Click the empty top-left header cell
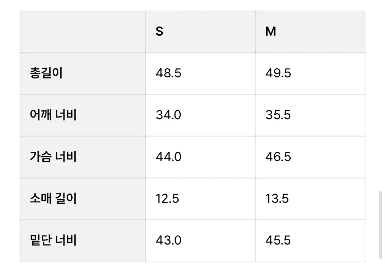The height and width of the screenshot is (272, 385). (x=83, y=32)
